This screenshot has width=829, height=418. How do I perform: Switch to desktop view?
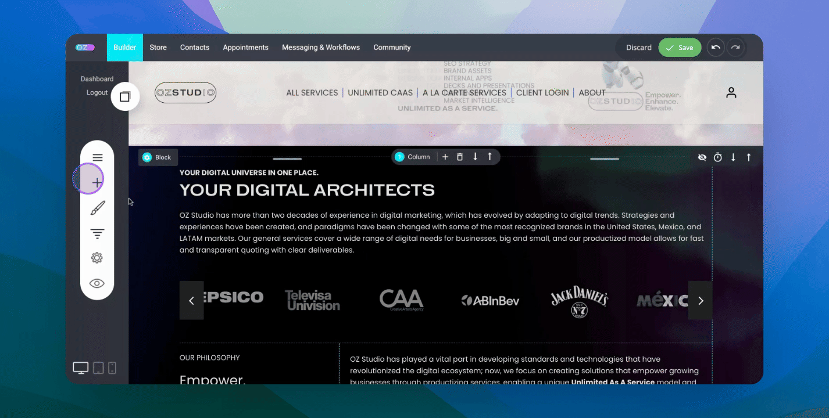[80, 368]
